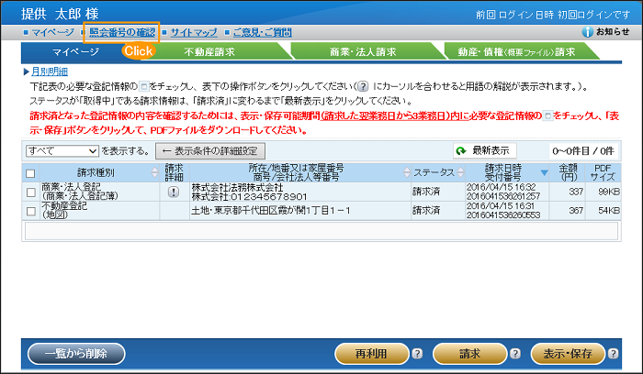Sort by the ステータス column arrows

[460, 172]
